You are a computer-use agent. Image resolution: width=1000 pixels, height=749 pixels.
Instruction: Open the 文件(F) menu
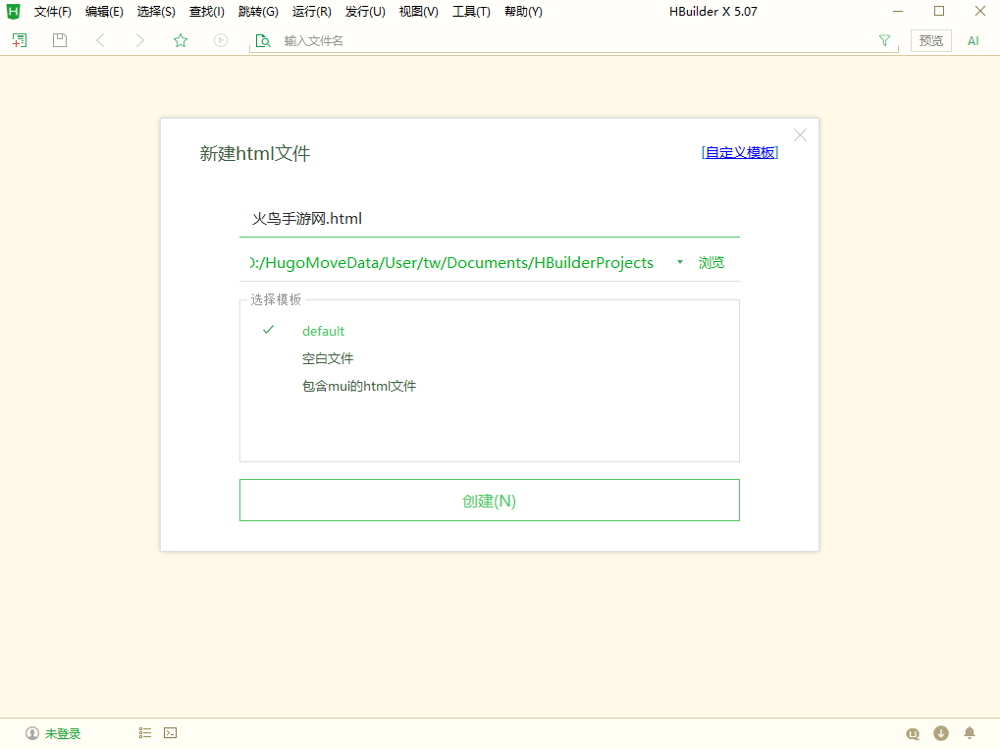tap(52, 12)
